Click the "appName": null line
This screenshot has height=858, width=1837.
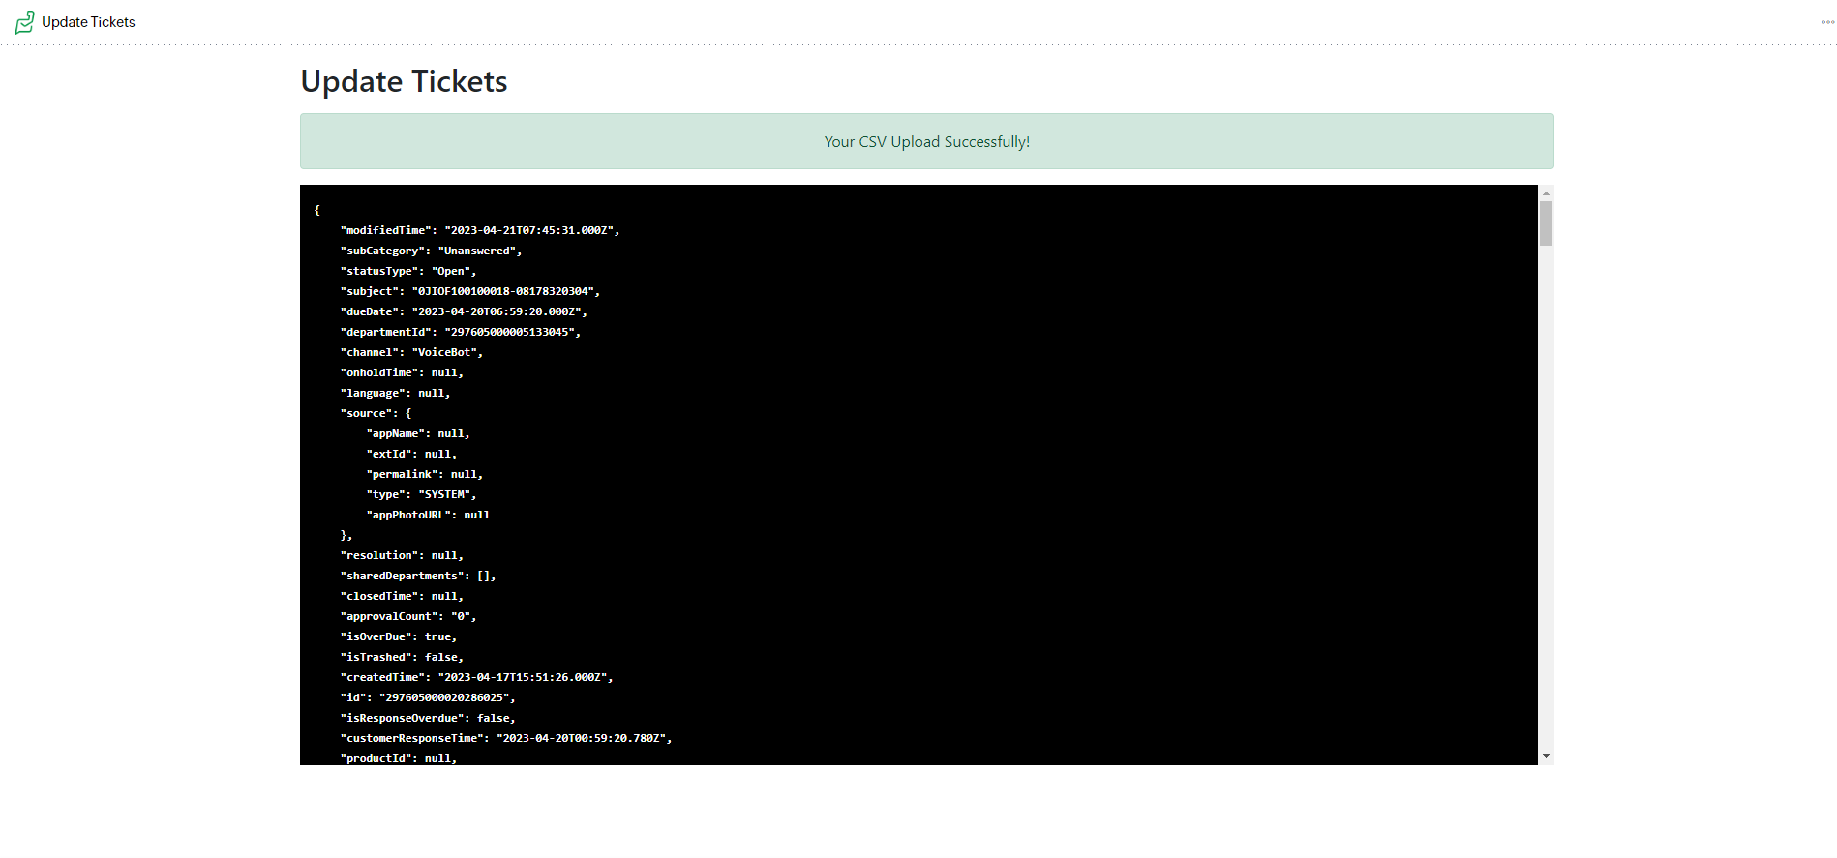tap(418, 433)
